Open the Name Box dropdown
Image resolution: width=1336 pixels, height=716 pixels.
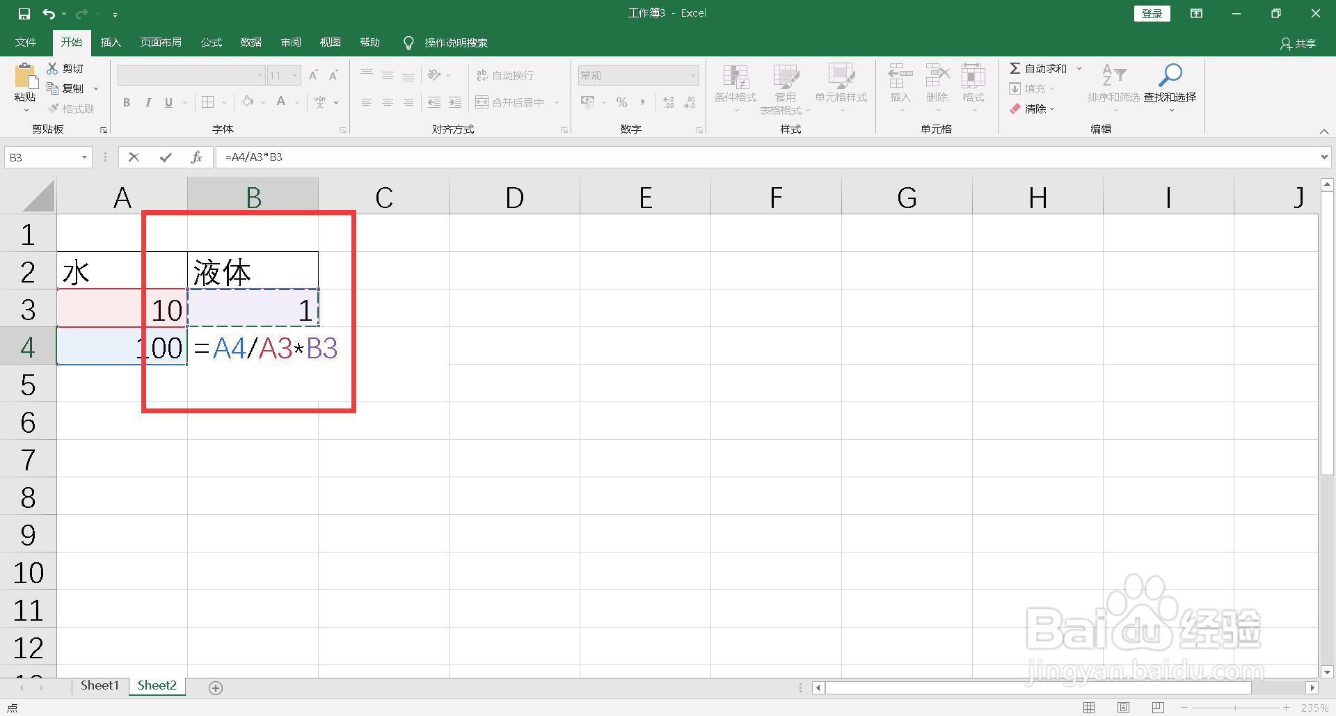coord(84,157)
